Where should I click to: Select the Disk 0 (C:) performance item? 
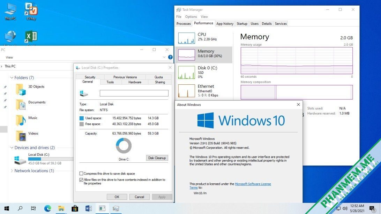[x=204, y=72]
